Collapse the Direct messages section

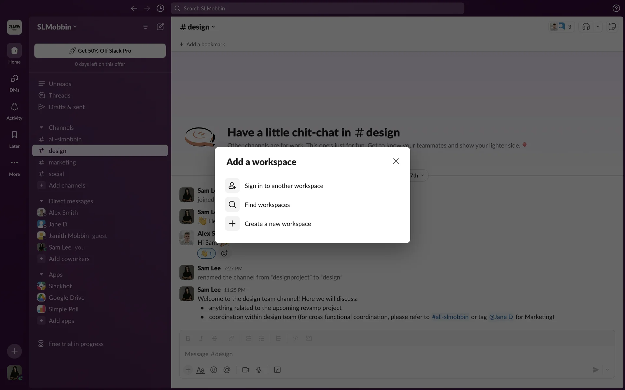(x=41, y=201)
